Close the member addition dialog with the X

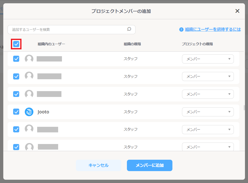pyautogui.click(x=237, y=11)
